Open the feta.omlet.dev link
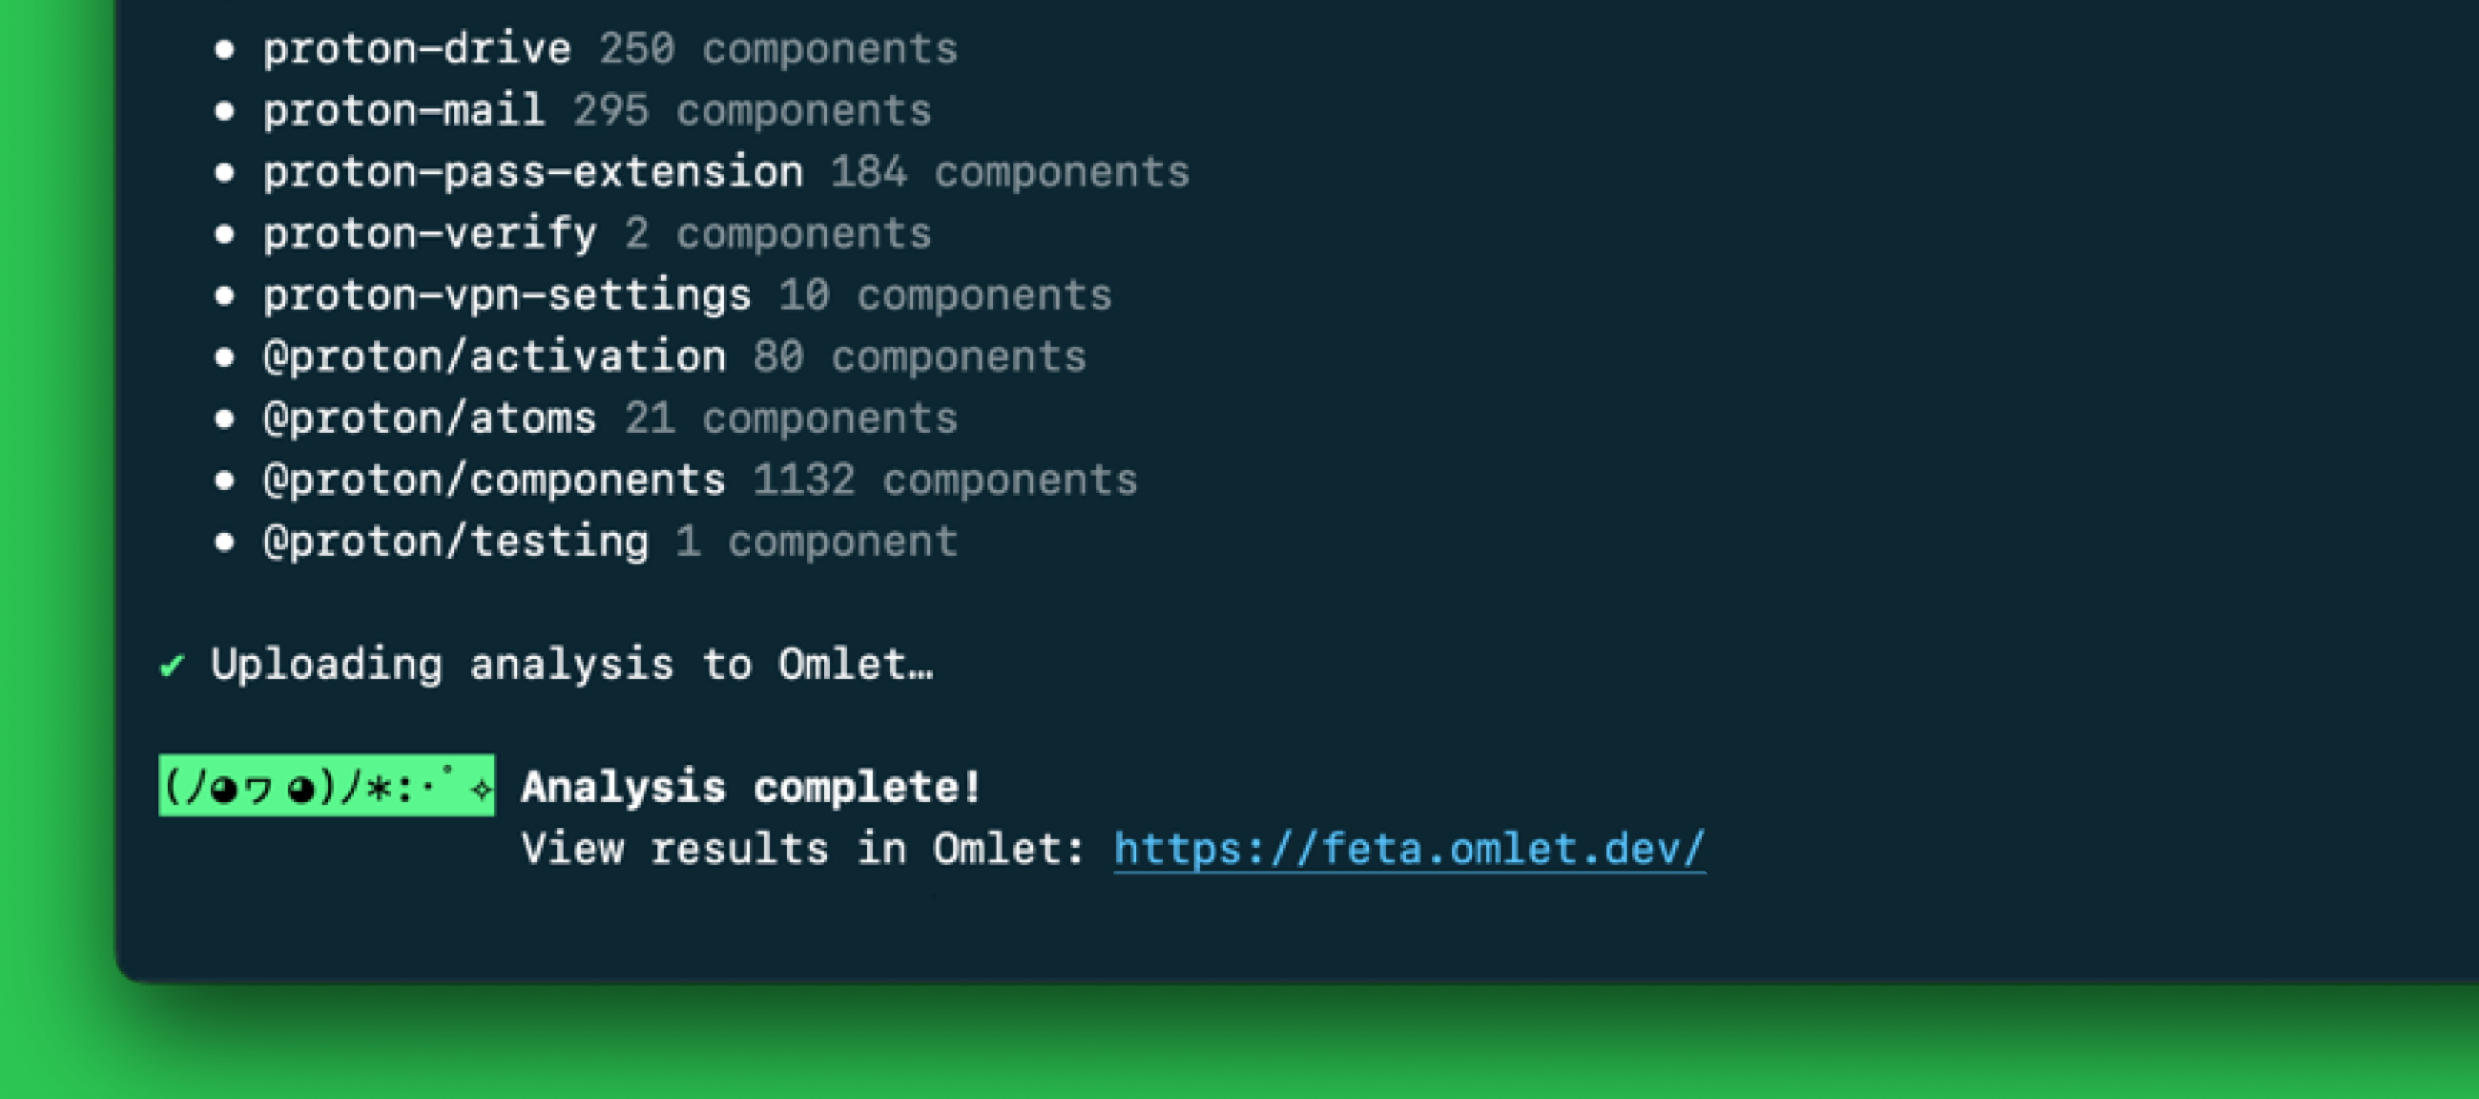 (x=1409, y=849)
